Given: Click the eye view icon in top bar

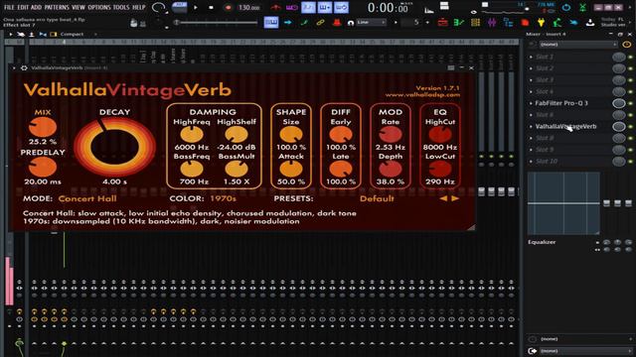Looking at the screenshot, I should coord(473,12).
